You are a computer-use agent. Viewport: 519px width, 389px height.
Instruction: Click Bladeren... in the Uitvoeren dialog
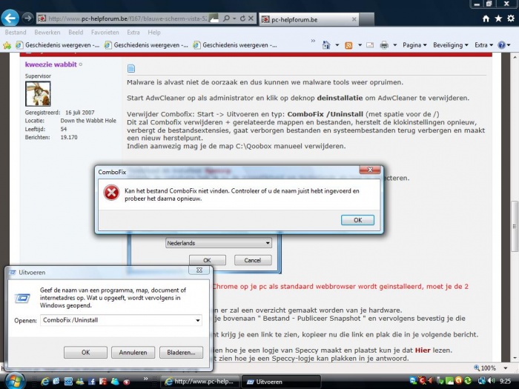pyautogui.click(x=181, y=352)
